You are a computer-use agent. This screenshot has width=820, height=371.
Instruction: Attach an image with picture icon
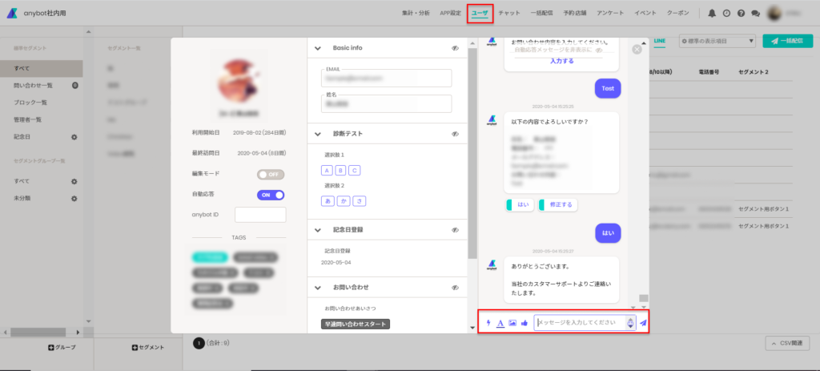pos(512,323)
